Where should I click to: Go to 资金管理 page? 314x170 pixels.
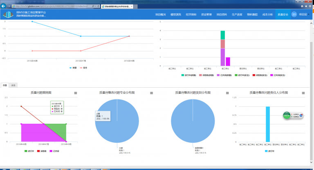[206, 15]
